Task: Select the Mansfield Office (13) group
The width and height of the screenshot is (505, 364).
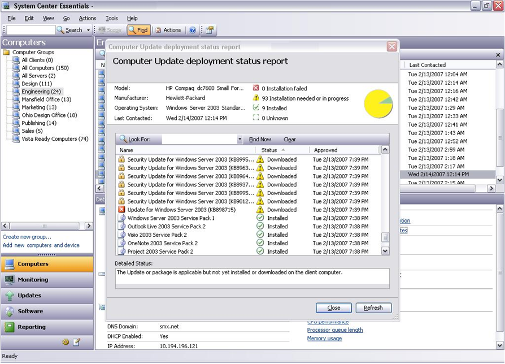Action: tap(46, 99)
